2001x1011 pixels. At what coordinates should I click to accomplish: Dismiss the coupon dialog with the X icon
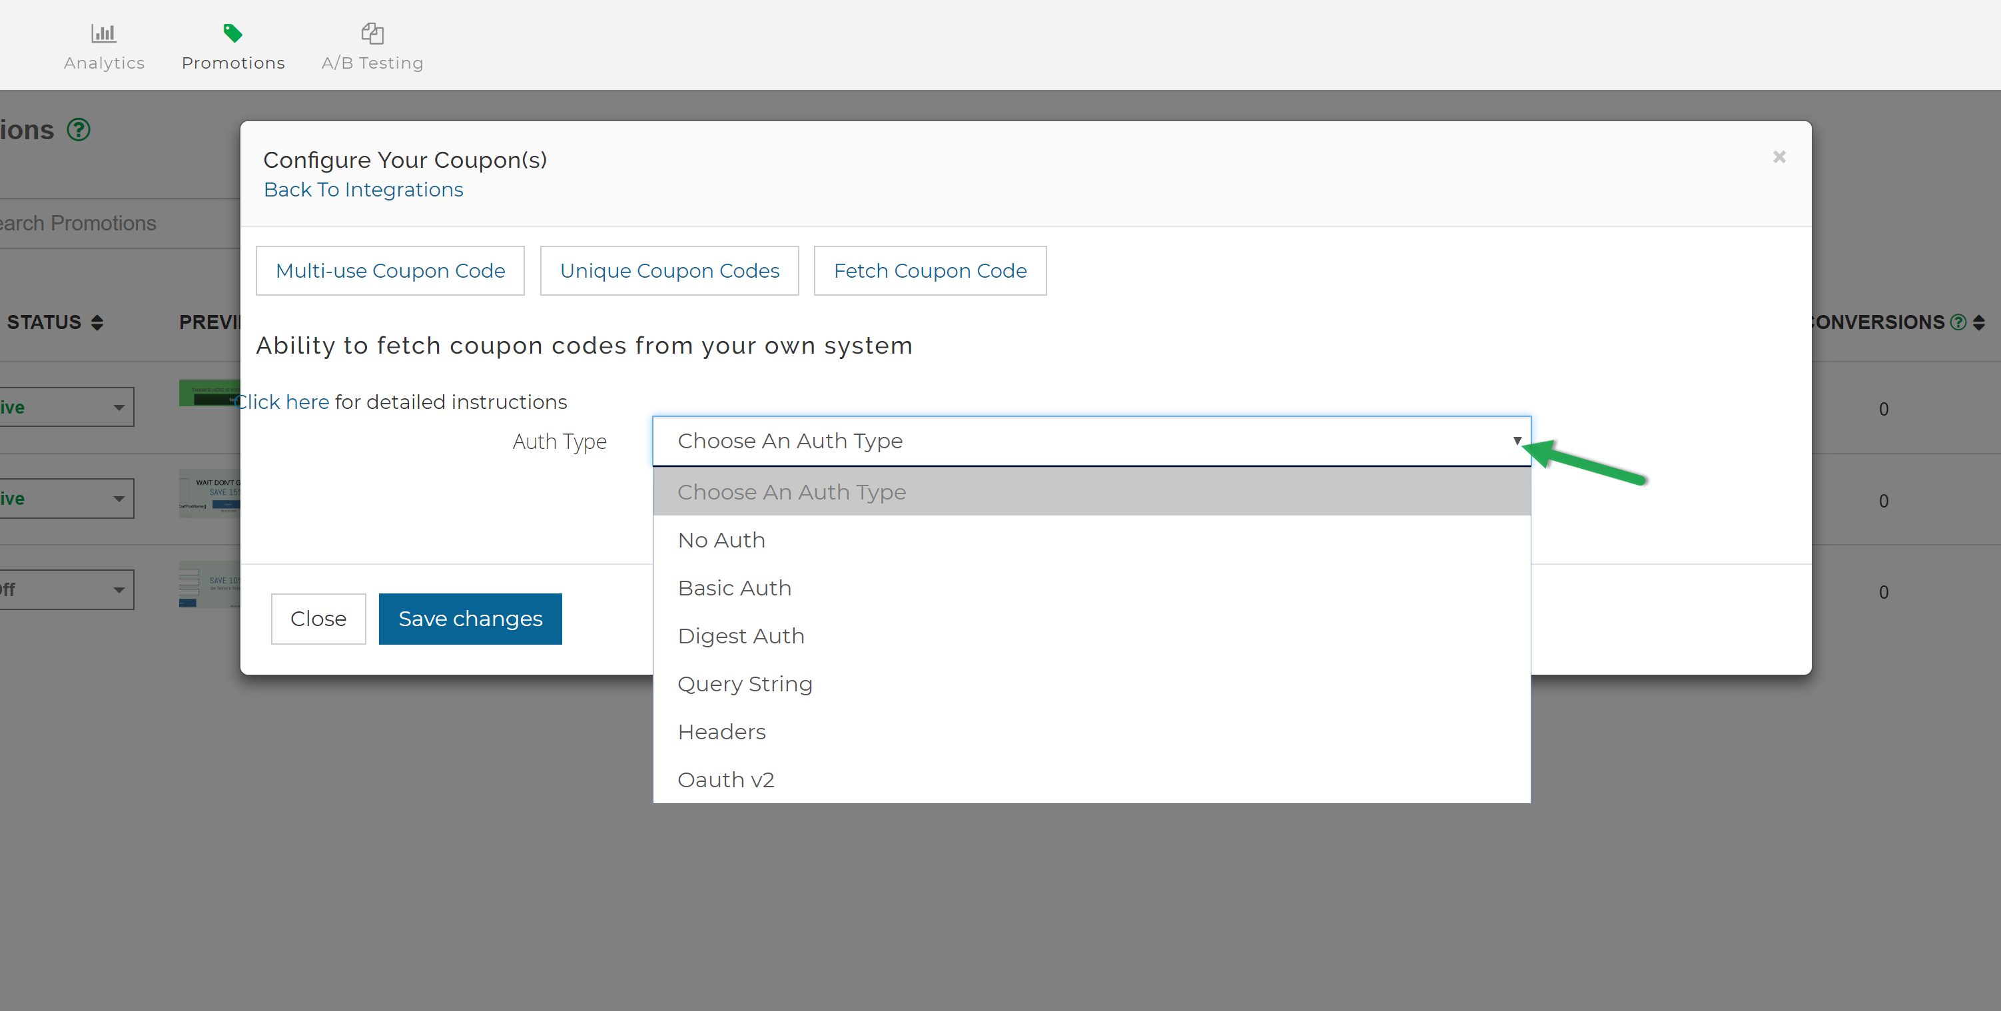click(1779, 157)
